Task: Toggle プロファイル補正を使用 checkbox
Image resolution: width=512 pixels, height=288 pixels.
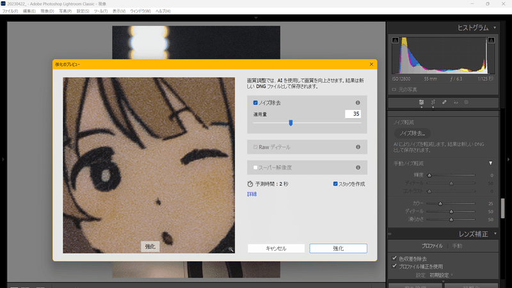Action: coord(394,266)
